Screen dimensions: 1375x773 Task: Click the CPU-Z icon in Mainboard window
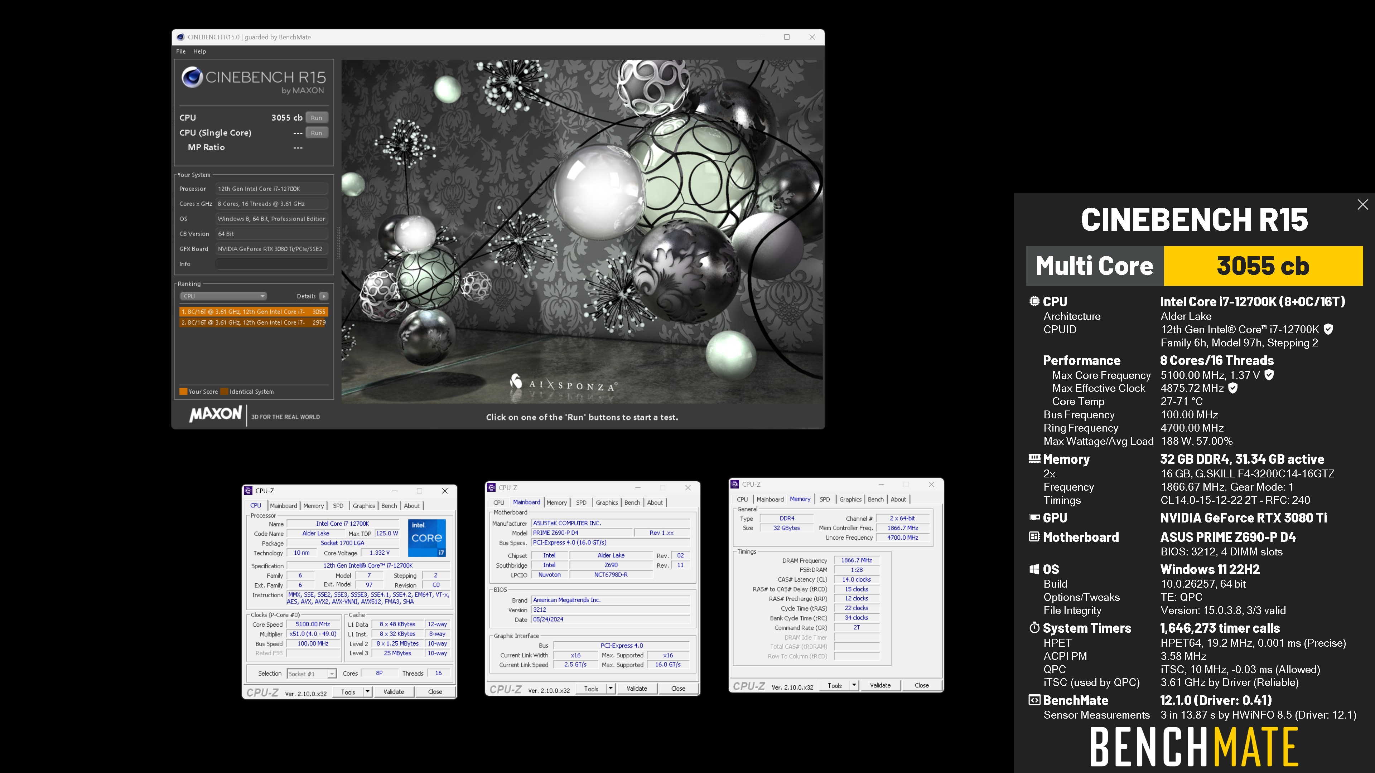click(492, 487)
